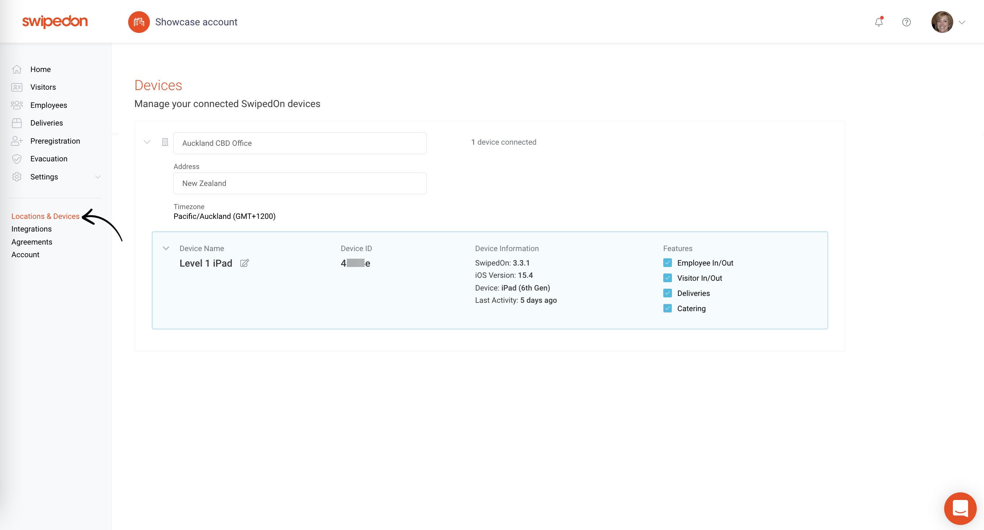The width and height of the screenshot is (984, 530).
Task: Edit the Level 1 iPad device name
Action: (244, 263)
